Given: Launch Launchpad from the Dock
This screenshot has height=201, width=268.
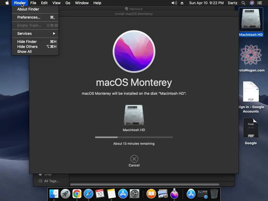Looking at the screenshot, I should tap(65, 194).
